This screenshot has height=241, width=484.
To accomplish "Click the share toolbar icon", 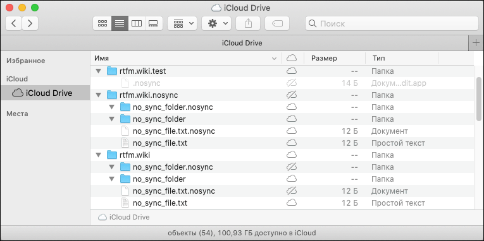I will coord(248,23).
